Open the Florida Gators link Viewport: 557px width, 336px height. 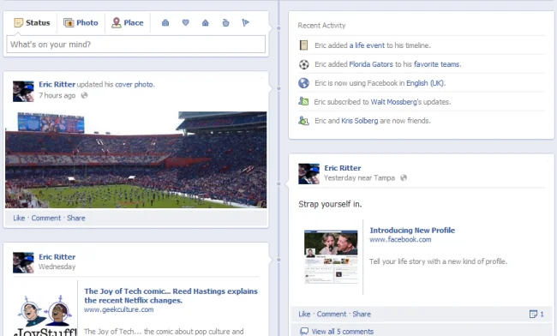pos(371,64)
